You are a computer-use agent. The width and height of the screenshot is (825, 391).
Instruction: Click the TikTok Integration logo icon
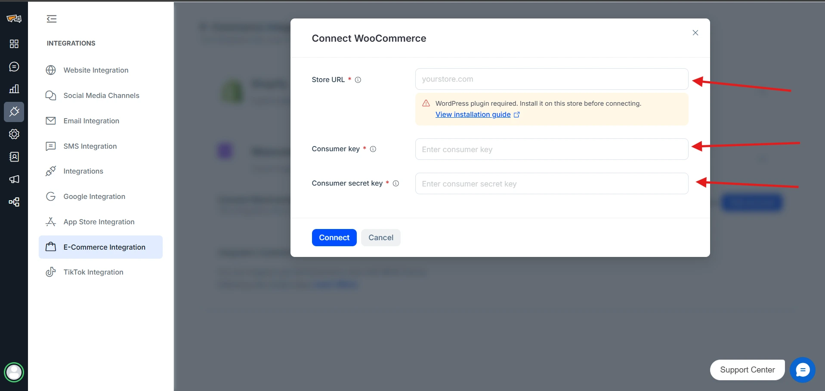point(51,272)
